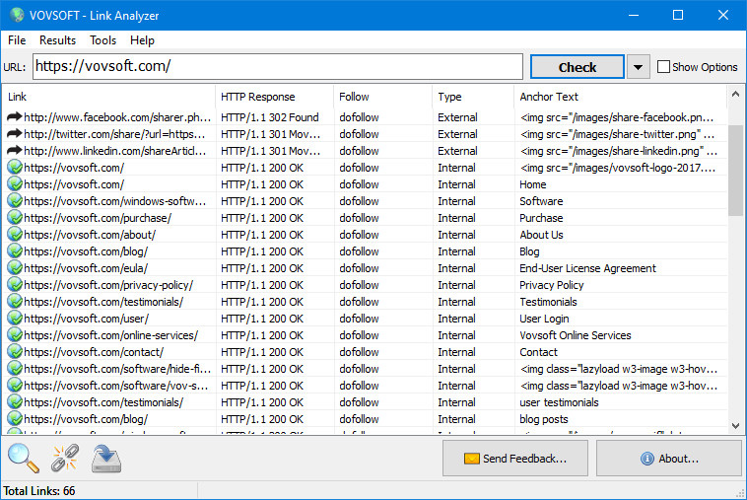Select the 'blog posts' anchor text cell
Screen dimensions: 747x500
pyautogui.click(x=544, y=419)
